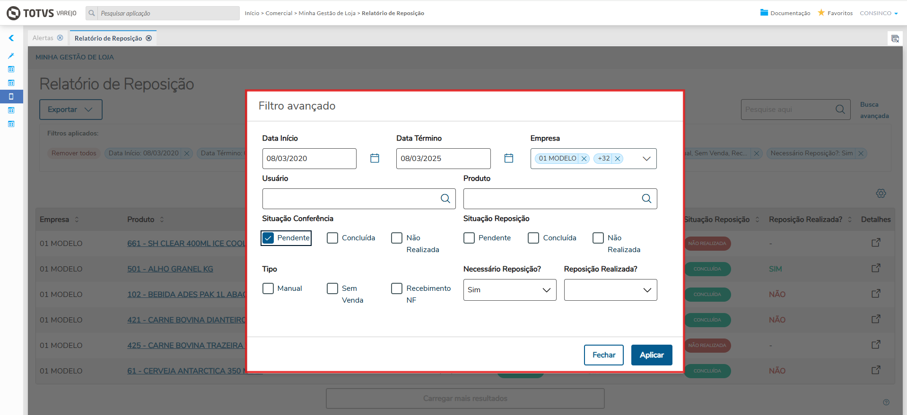
Task: Uncheck Pendente under Situação Conferência
Action: click(x=268, y=238)
